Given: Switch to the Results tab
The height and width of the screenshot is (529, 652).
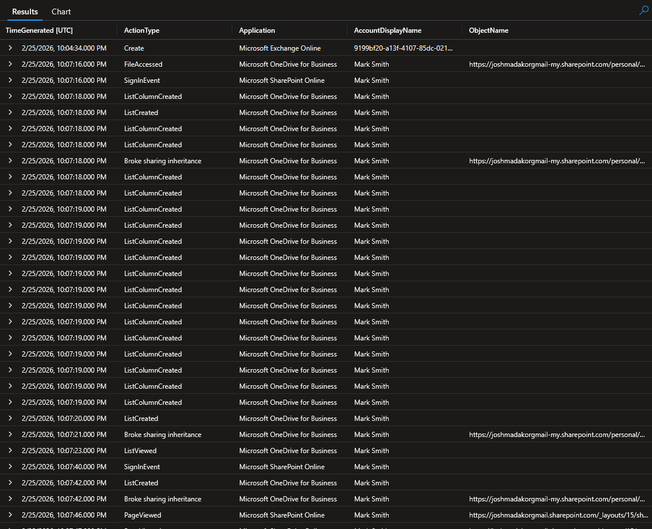Looking at the screenshot, I should 25,11.
